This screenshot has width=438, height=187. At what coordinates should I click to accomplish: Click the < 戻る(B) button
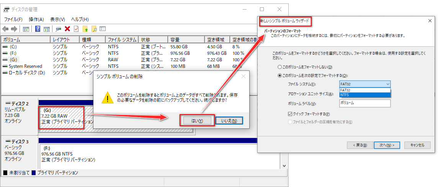360,145
